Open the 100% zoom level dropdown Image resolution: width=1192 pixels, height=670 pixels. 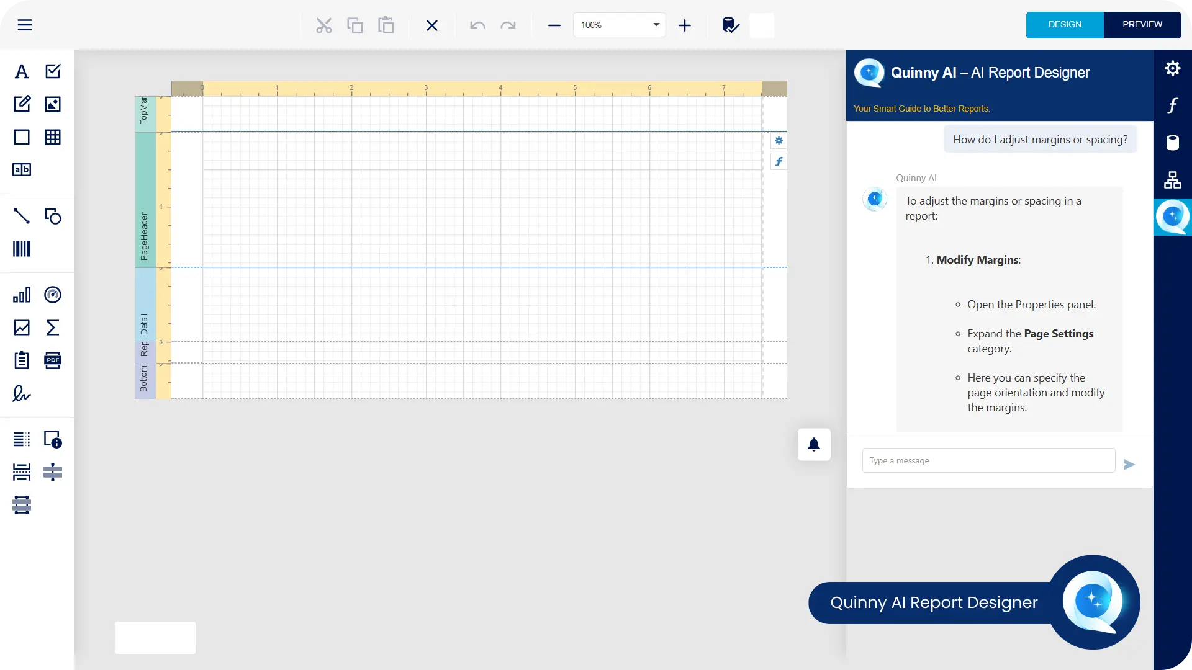[656, 25]
